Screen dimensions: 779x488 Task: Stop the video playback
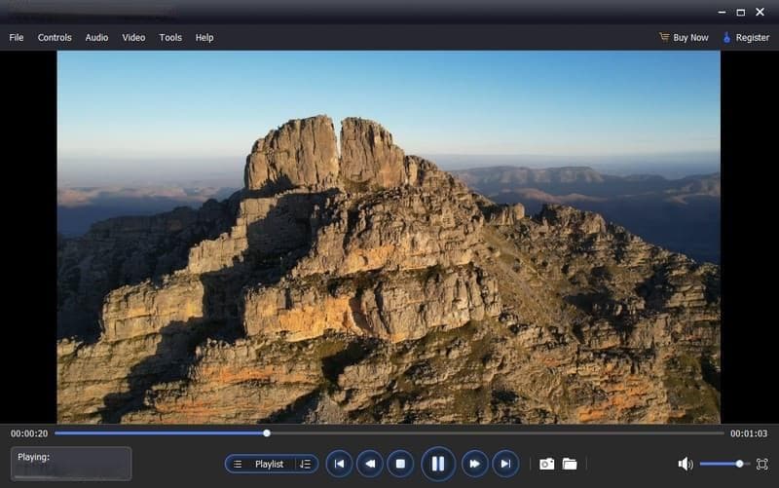click(400, 464)
